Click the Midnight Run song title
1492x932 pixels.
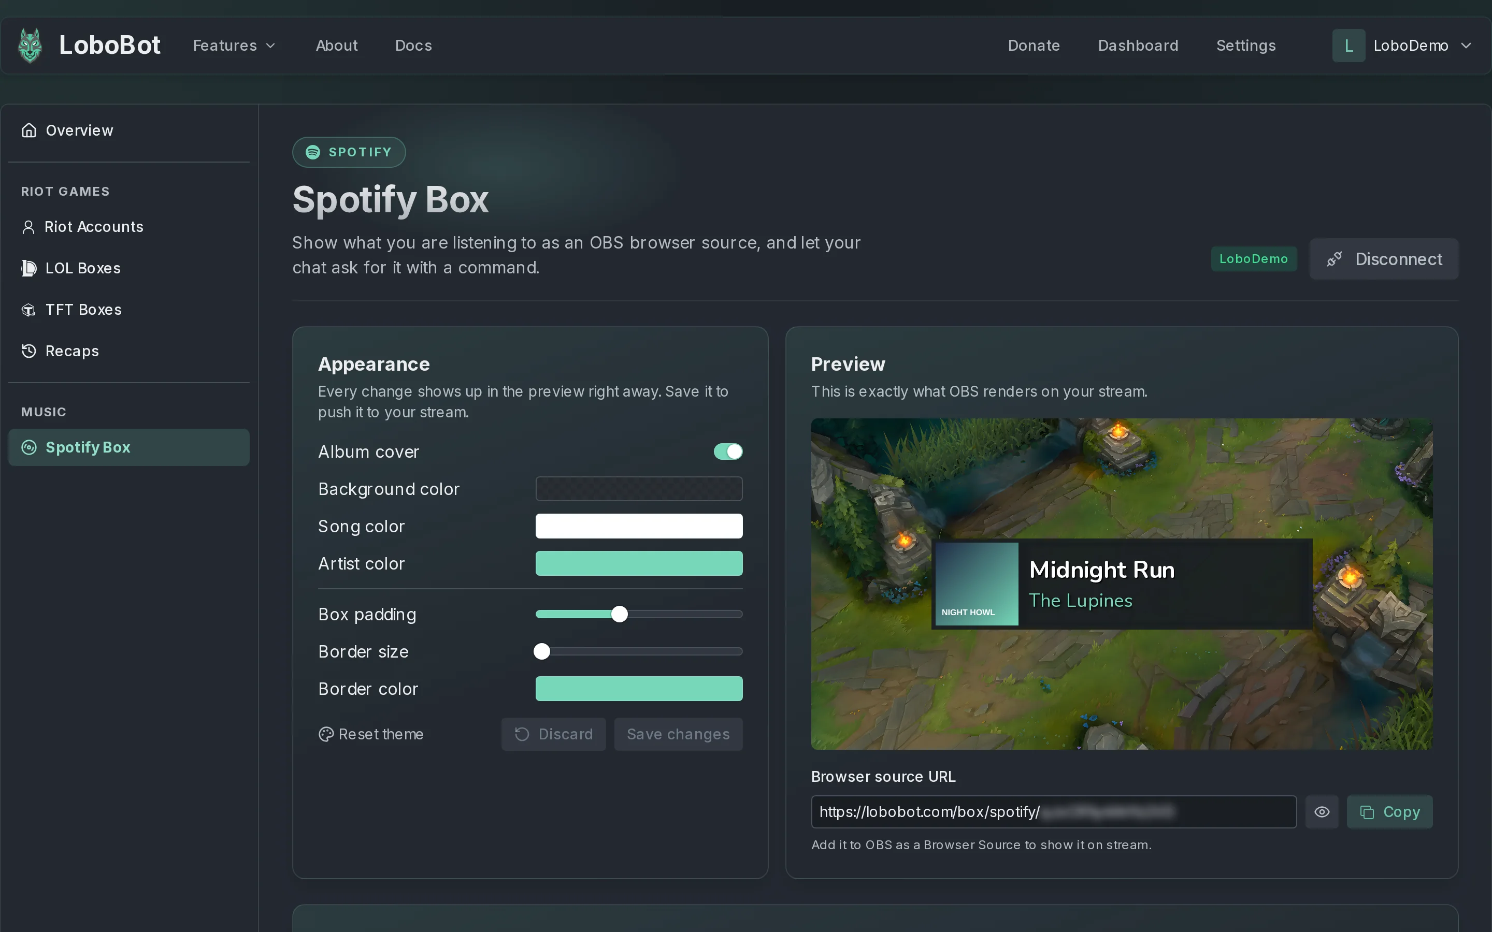[x=1102, y=570]
